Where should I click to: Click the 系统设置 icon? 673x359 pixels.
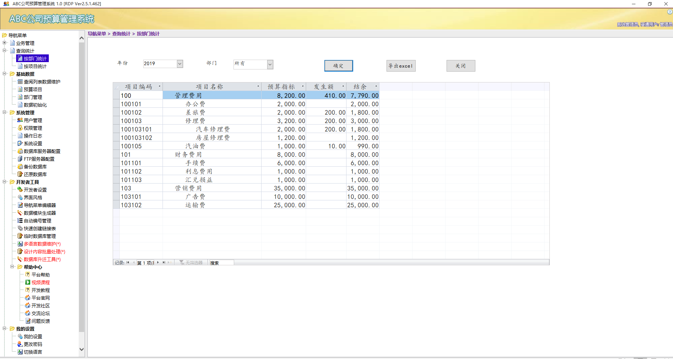click(x=20, y=144)
